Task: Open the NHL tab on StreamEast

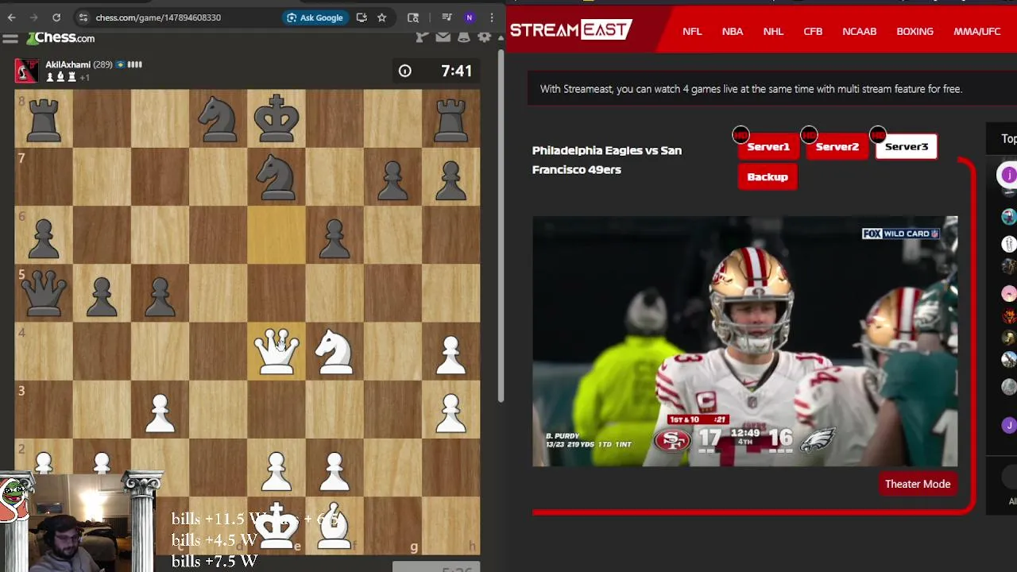Action: coord(773,31)
